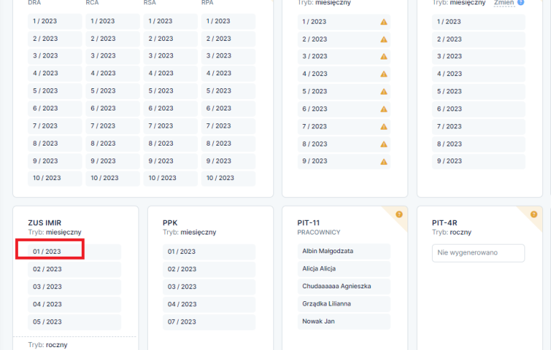Click the warning icon beside 1 / 2023
Viewport: 551px width, 350px height.
pyautogui.click(x=383, y=22)
